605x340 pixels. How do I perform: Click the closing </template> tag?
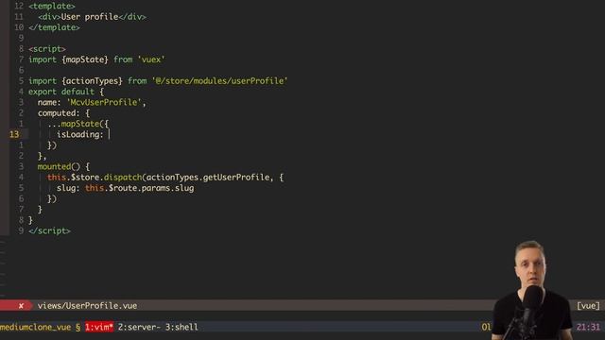[x=54, y=27]
